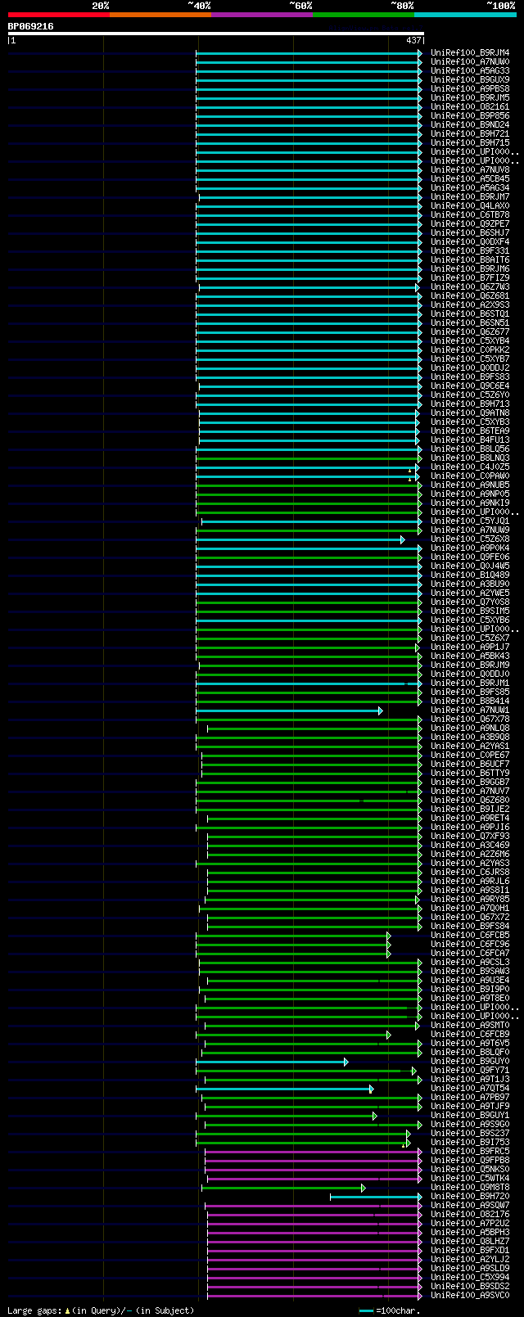
Task: Select label UniRef100_B6SN51
Action: 470,323
